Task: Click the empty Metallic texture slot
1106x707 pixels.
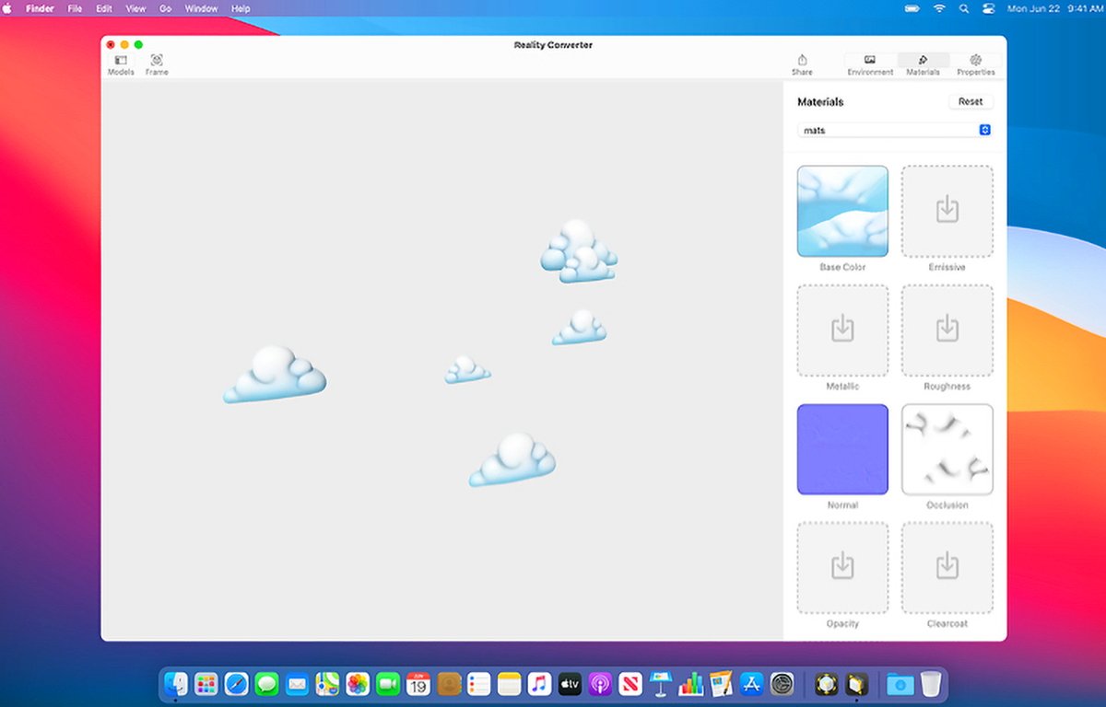Action: point(842,330)
